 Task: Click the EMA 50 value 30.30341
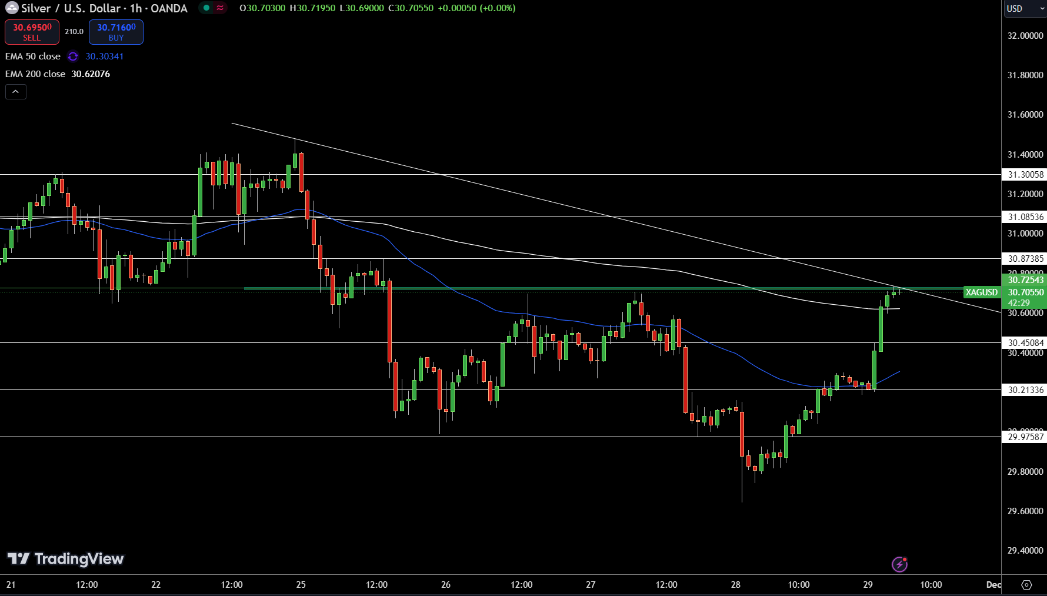(x=105, y=56)
